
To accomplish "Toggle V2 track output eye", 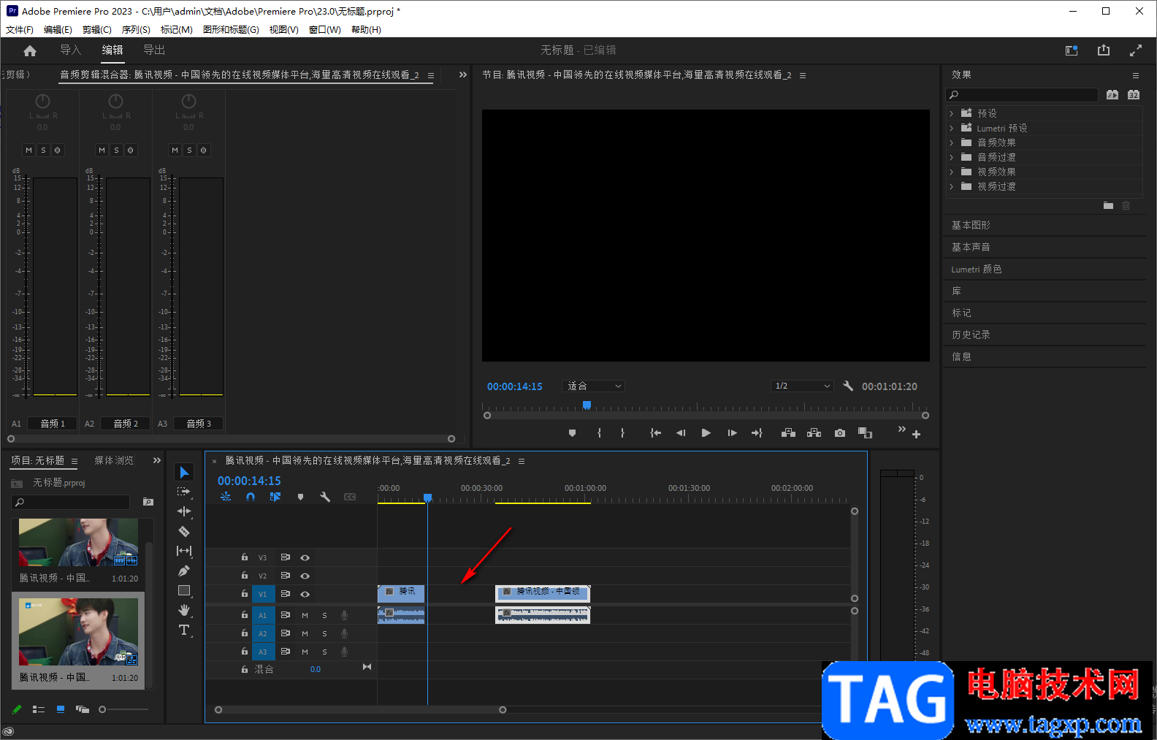I will 305,576.
